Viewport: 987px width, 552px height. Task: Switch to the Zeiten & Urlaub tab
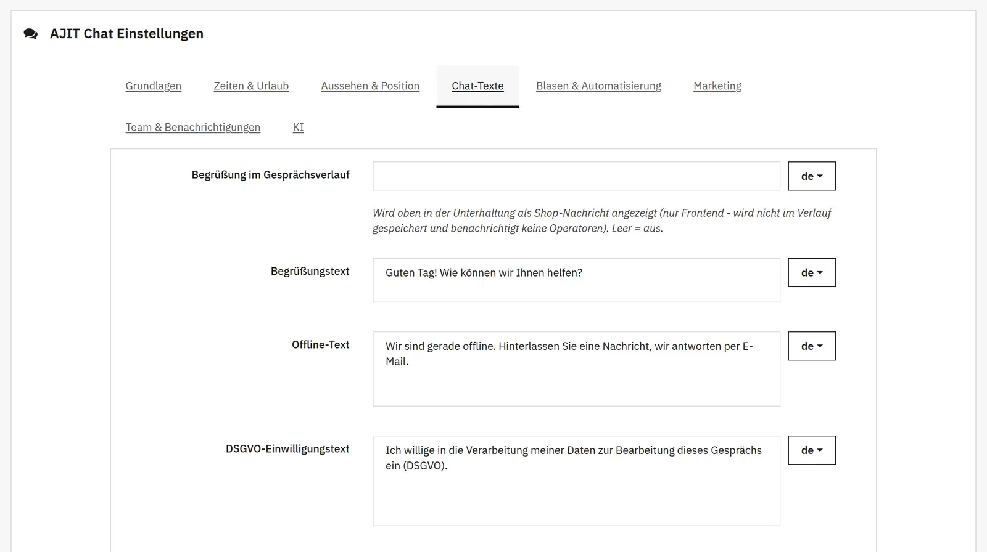coord(251,86)
